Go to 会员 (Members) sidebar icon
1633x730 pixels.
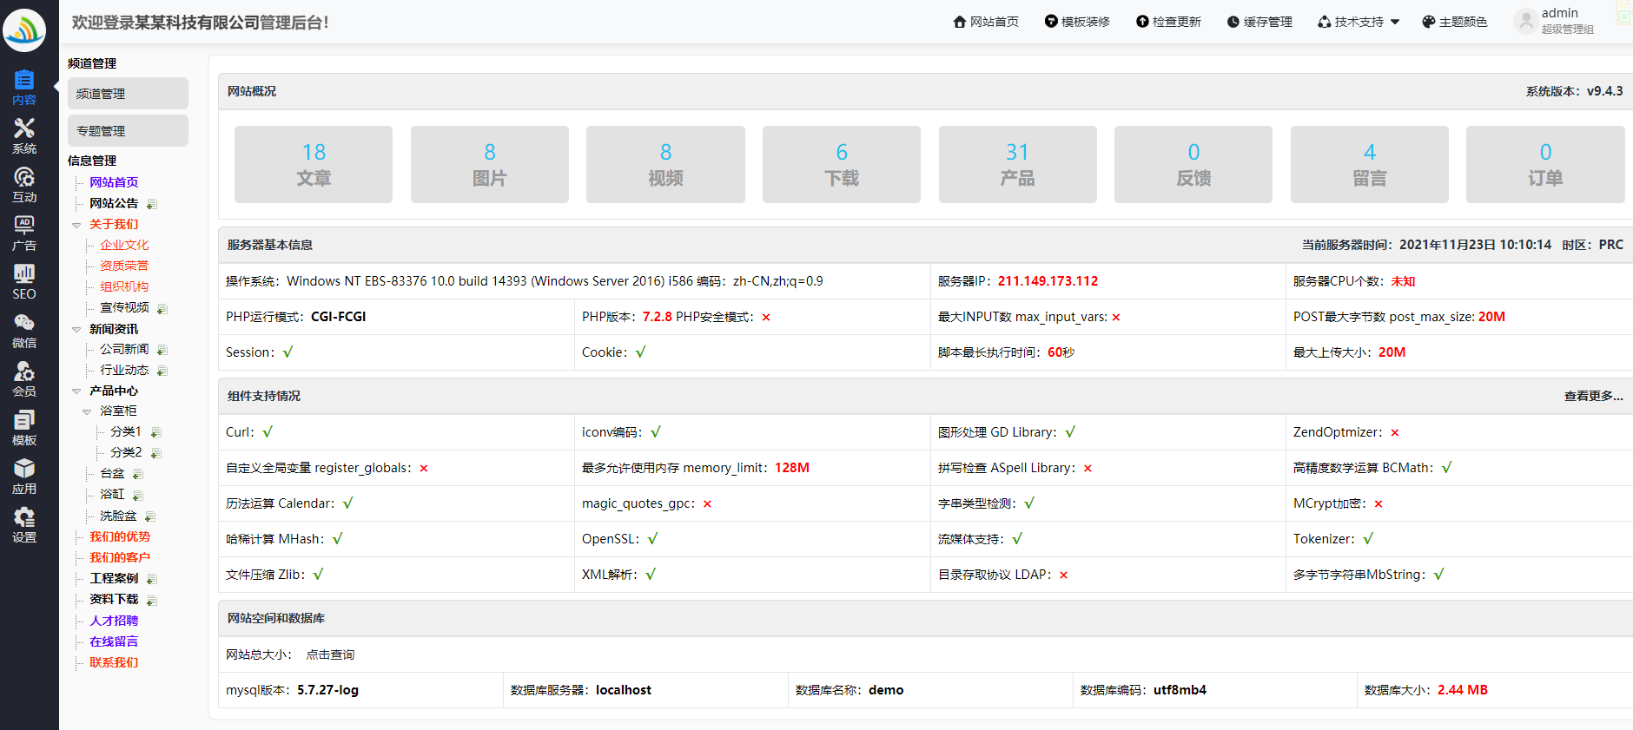click(x=24, y=378)
